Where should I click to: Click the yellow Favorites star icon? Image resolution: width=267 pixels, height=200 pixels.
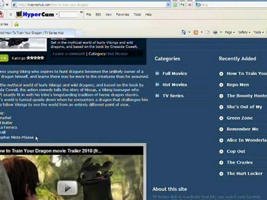click(x=16, y=24)
